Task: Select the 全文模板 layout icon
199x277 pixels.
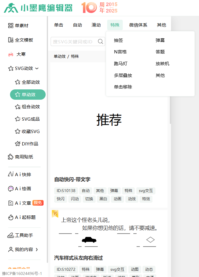Action: 11,40
